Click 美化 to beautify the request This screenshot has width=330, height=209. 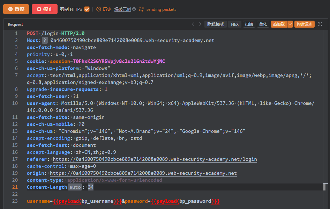[x=263, y=24]
